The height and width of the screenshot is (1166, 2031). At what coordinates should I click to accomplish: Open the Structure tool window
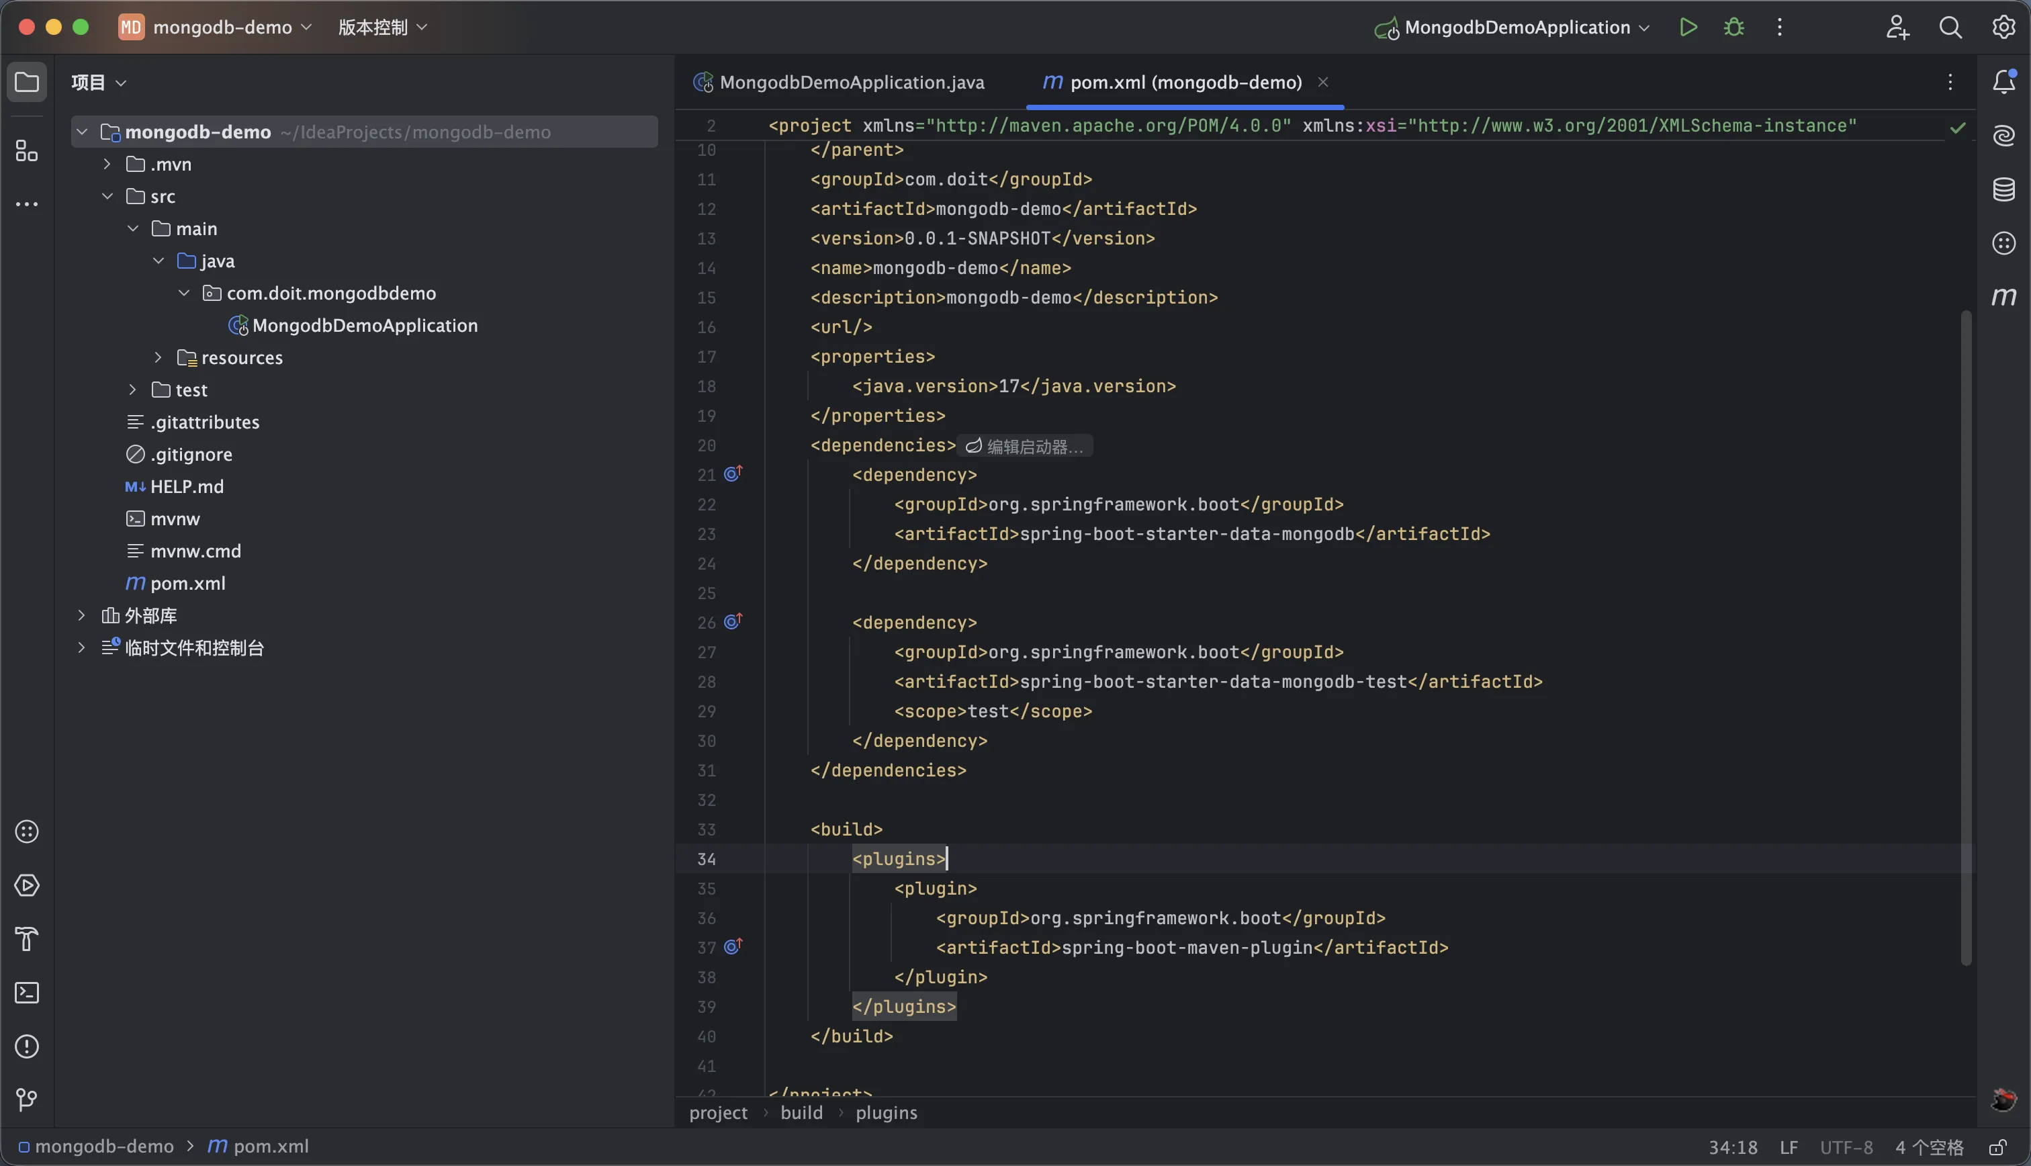(28, 150)
